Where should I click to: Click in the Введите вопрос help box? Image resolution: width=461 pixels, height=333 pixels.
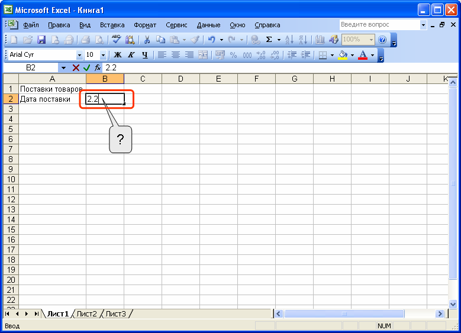pos(379,25)
